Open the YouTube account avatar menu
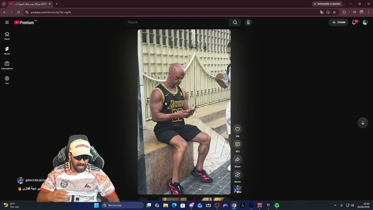373x210 pixels. coord(365,22)
